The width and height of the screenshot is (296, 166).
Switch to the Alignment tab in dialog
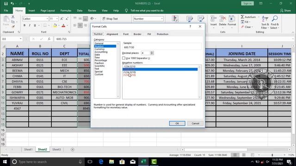[x=112, y=34]
